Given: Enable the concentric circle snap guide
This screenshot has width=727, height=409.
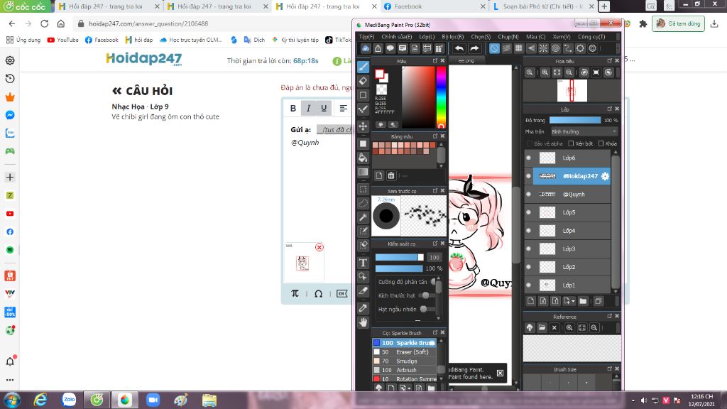Looking at the screenshot, I should coord(555,48).
